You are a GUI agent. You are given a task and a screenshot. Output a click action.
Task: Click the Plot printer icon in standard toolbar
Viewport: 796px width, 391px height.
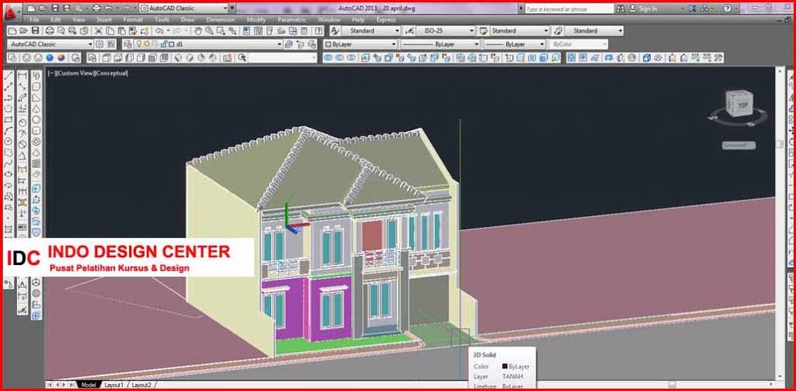pos(51,31)
